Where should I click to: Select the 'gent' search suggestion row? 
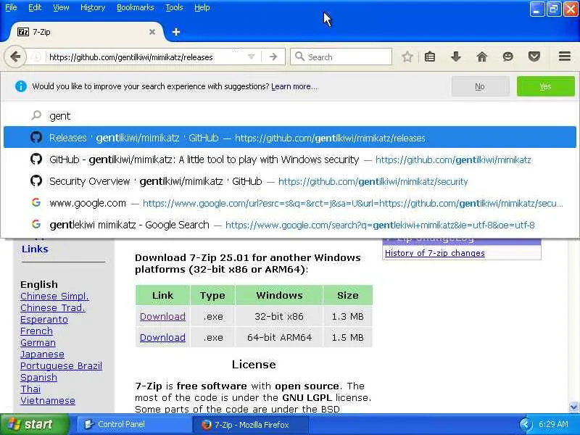pyautogui.click(x=290, y=116)
